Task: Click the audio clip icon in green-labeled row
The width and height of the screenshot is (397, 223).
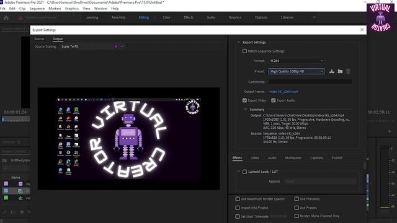Action: click(20, 198)
